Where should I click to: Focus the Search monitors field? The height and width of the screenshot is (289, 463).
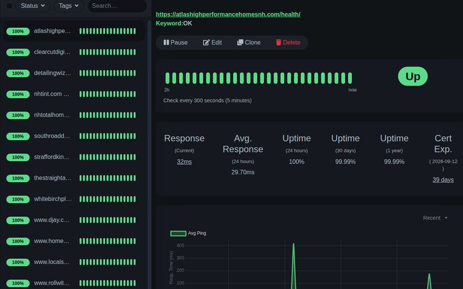[117, 6]
